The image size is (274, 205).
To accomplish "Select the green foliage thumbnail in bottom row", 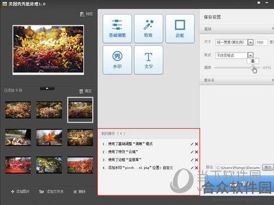I will (x=49, y=165).
